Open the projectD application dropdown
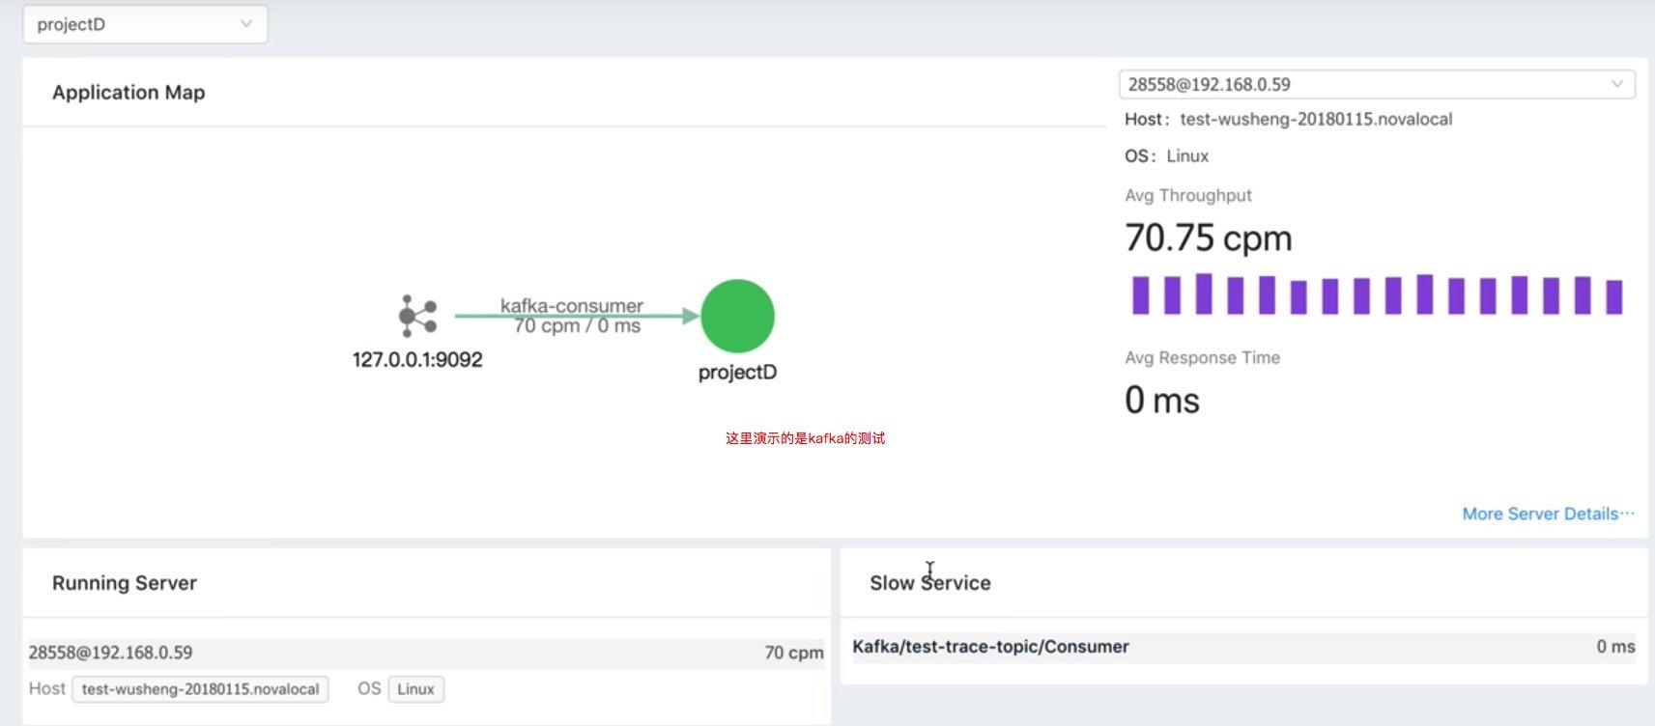Image resolution: width=1655 pixels, height=726 pixels. point(145,24)
